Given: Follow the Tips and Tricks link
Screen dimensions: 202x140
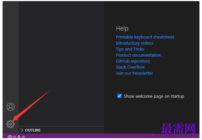Looking at the screenshot, I should (130, 49).
